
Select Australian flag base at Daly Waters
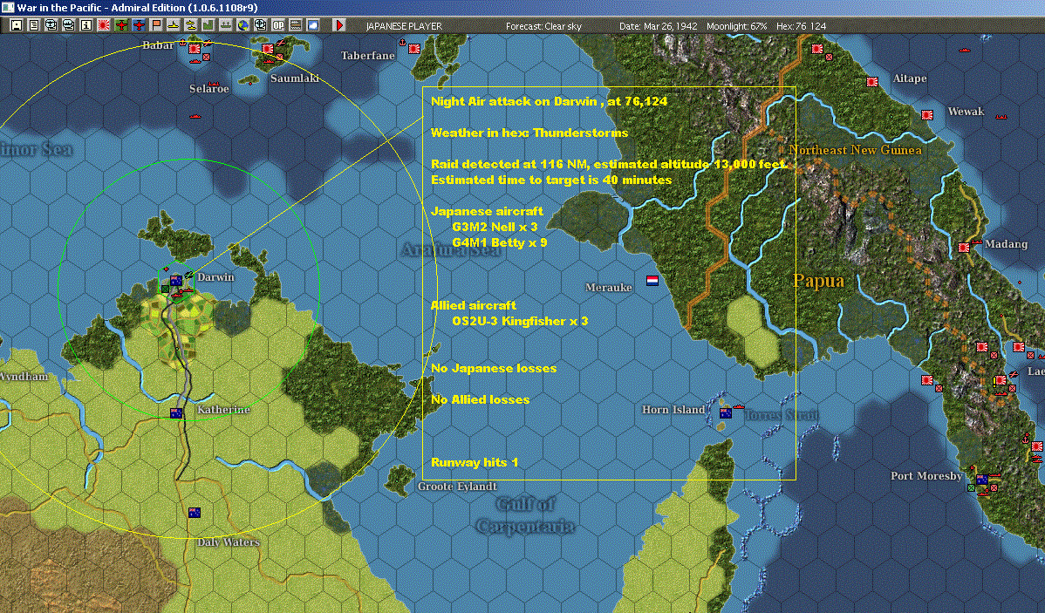[x=194, y=513]
